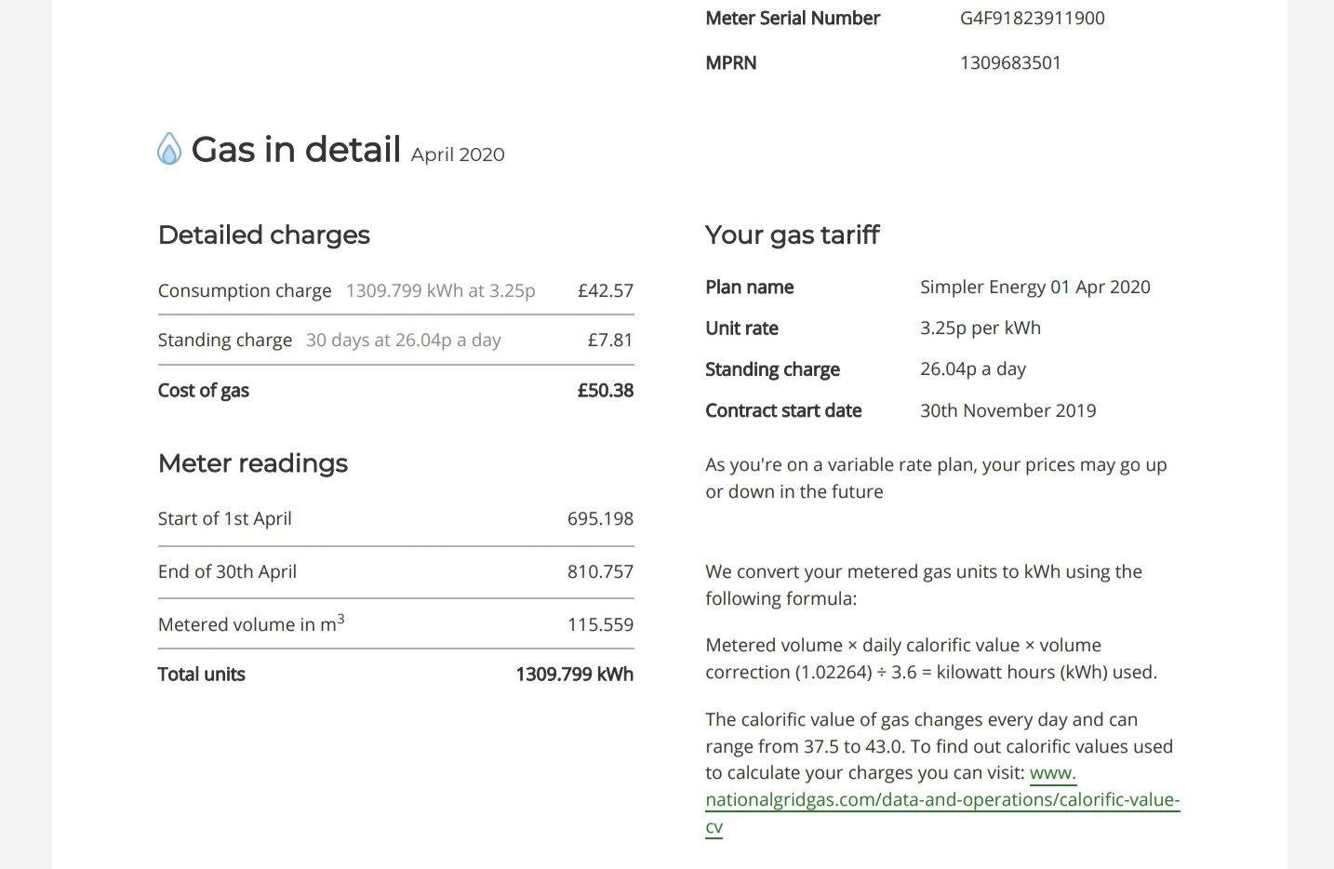
Task: Click the Start of 1st April reading
Action: coord(600,518)
